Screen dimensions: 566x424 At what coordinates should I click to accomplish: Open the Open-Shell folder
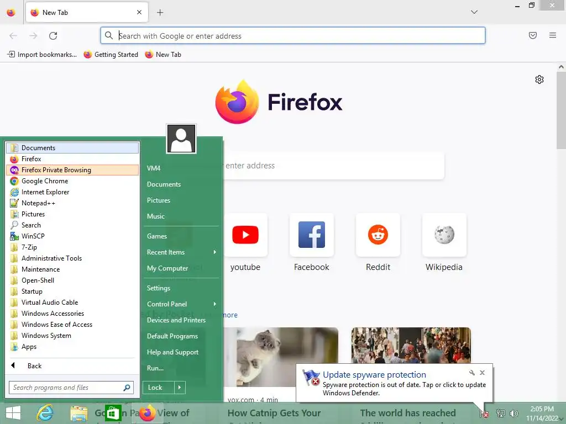pyautogui.click(x=72, y=280)
